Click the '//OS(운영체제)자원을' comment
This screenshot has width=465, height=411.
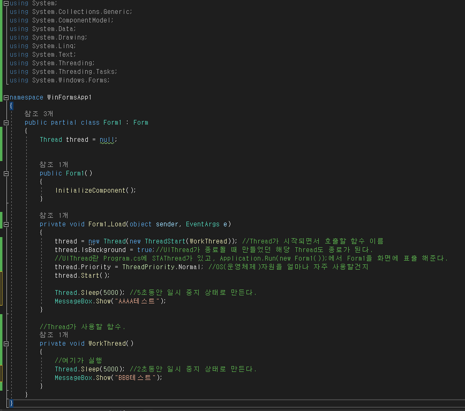tap(288, 267)
